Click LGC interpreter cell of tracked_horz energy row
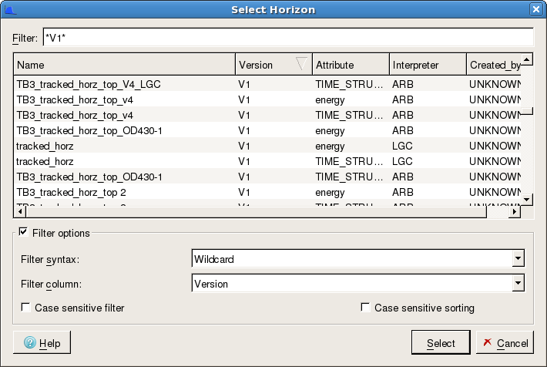This screenshot has height=367, width=547. [x=402, y=146]
